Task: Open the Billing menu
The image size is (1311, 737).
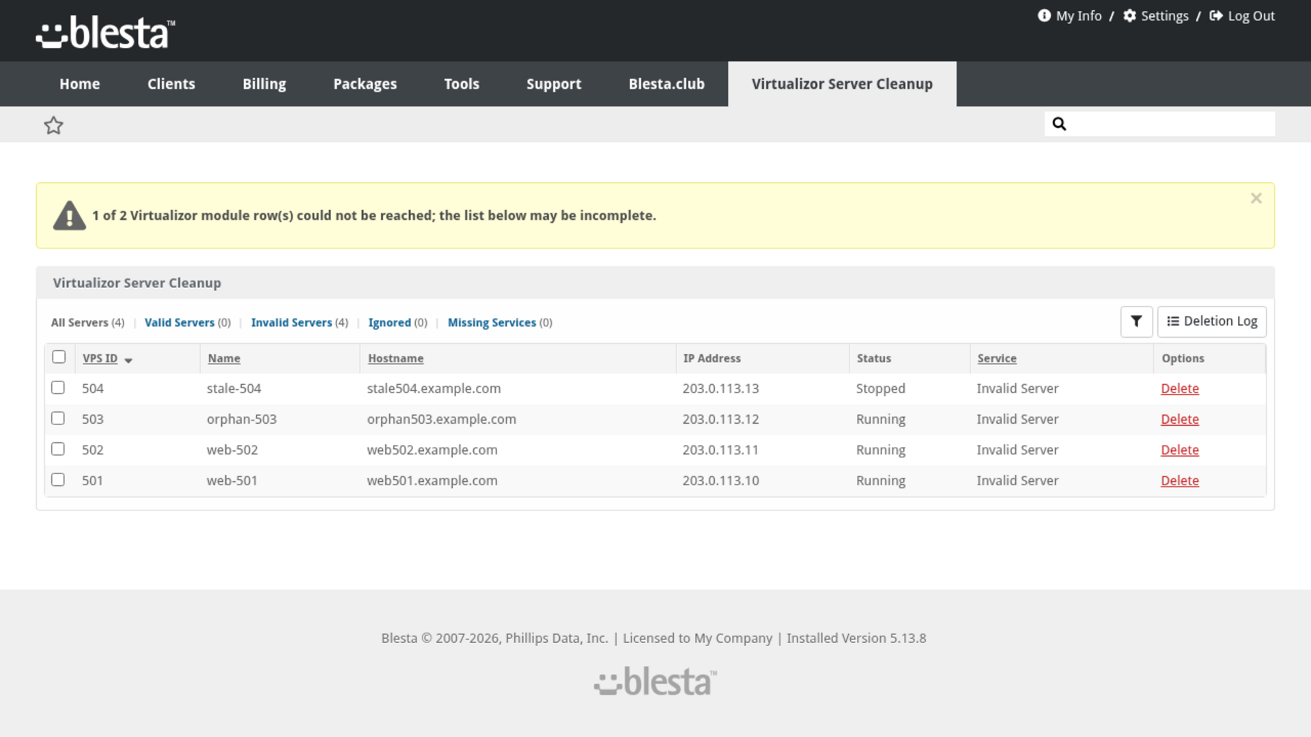Action: point(264,84)
